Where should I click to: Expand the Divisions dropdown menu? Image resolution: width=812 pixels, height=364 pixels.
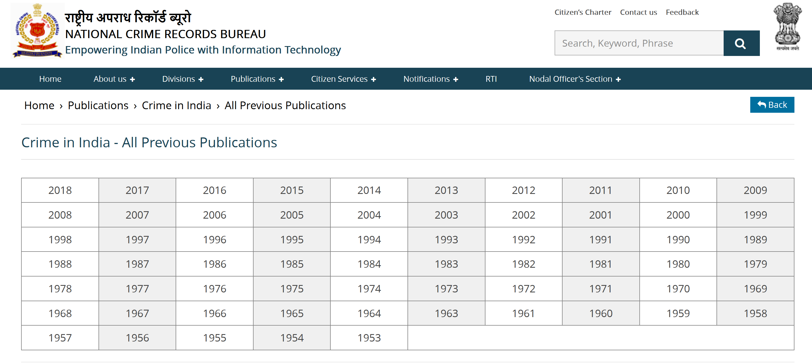(182, 79)
